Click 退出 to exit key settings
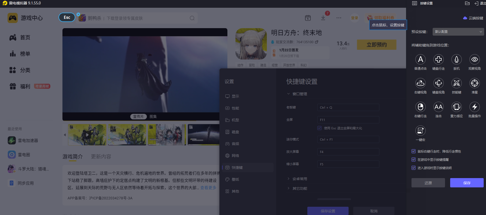This screenshot has width=486, height=215. (x=480, y=3)
